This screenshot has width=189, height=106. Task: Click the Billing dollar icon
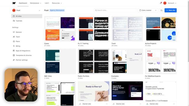point(14,46)
